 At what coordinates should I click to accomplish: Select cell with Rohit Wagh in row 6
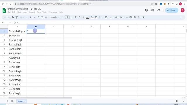[x=18, y=53]
